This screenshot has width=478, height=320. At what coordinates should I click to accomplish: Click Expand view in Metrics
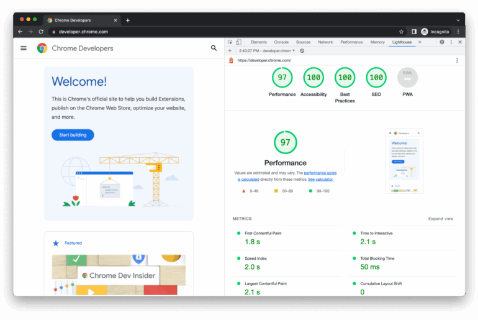(x=441, y=219)
